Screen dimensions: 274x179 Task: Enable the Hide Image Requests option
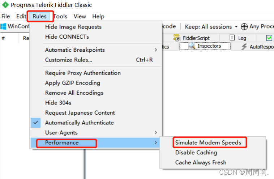point(73,27)
